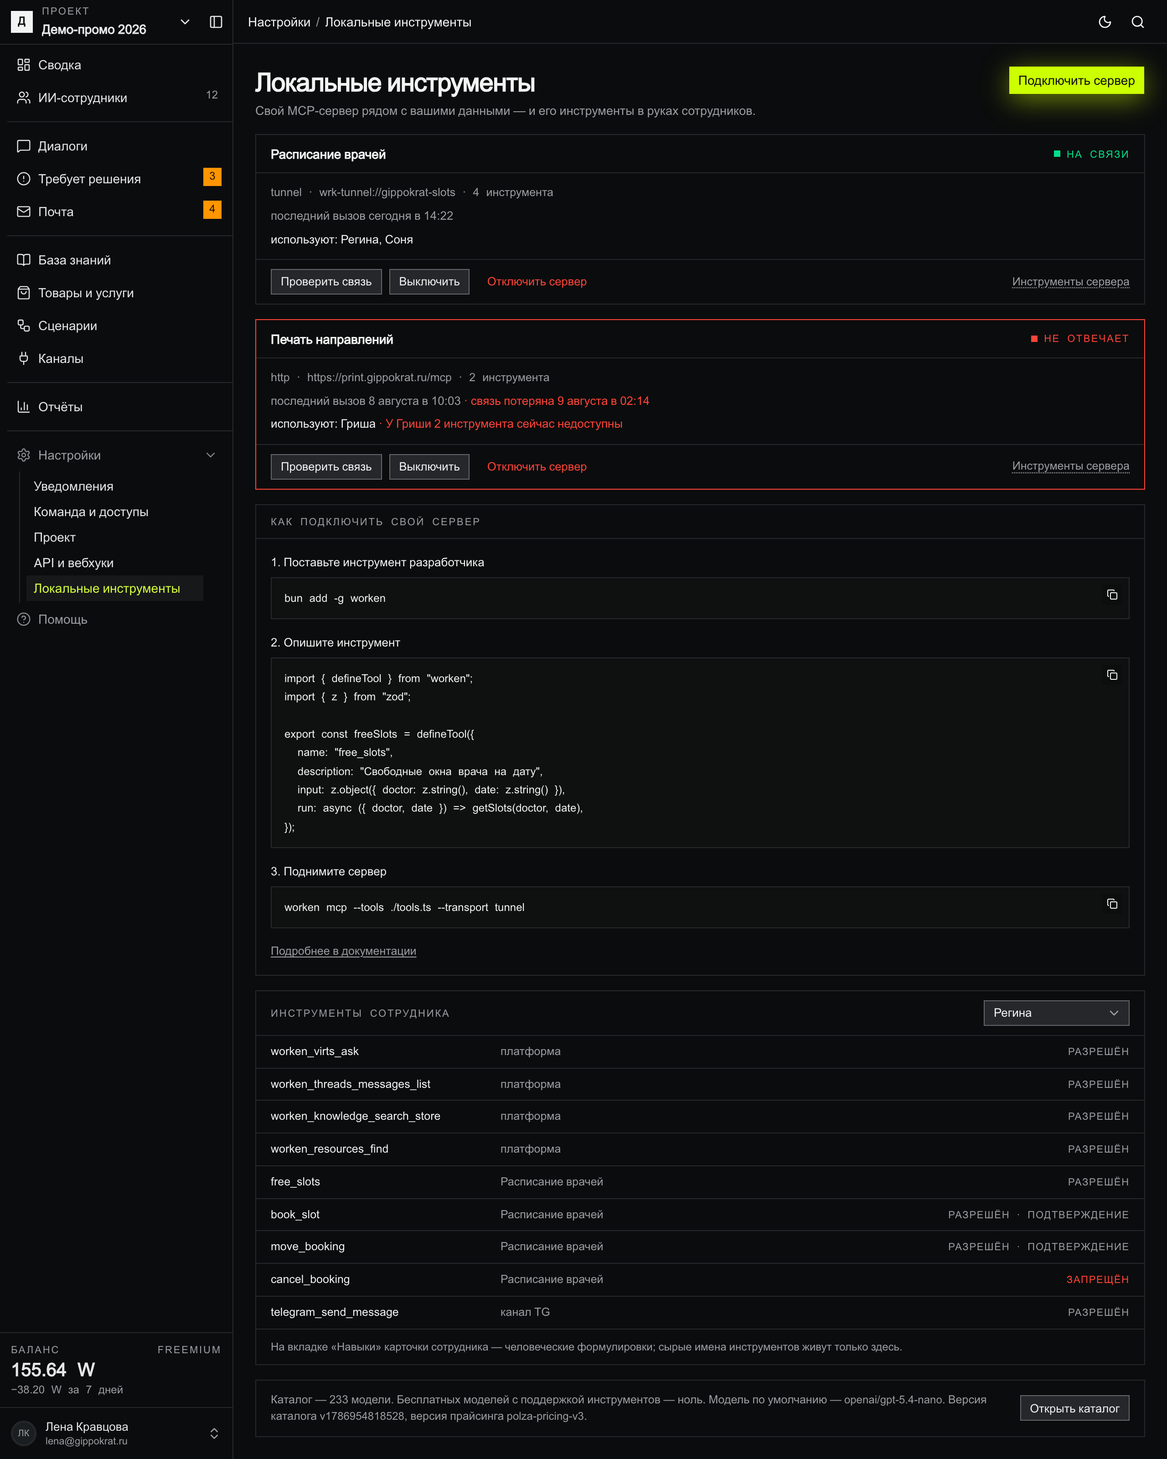Follow the Подробнее в документации link
The height and width of the screenshot is (1459, 1167).
pos(343,951)
